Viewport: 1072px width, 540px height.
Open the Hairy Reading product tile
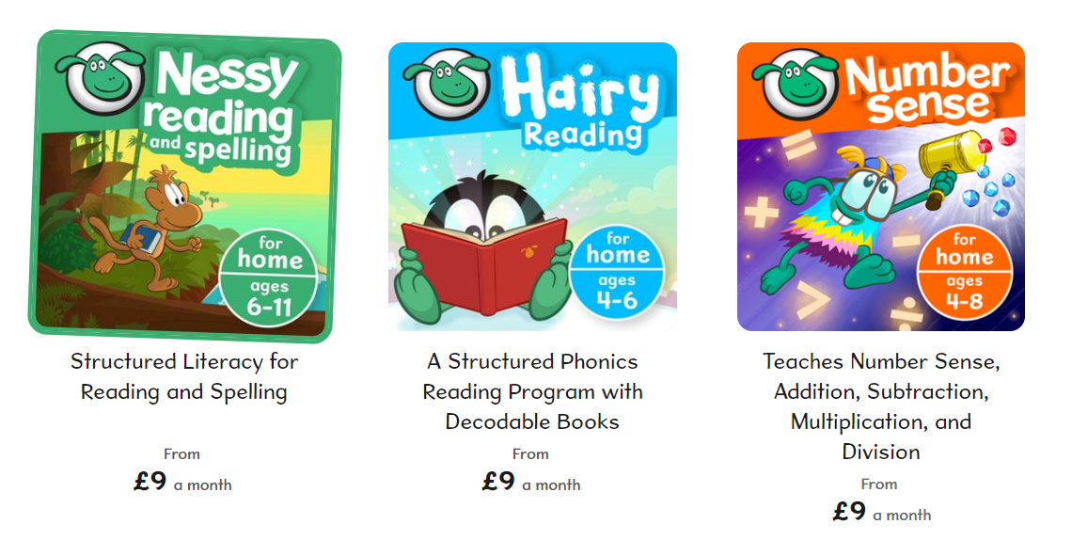pyautogui.click(x=532, y=186)
